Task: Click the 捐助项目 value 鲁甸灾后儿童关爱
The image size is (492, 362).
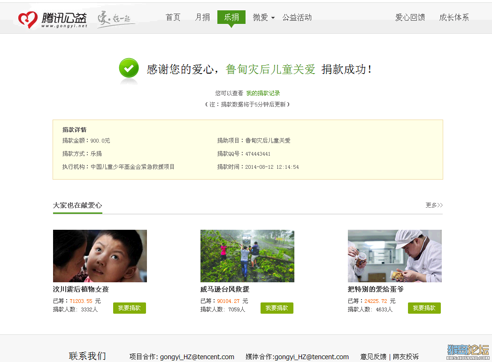Action: [268, 140]
